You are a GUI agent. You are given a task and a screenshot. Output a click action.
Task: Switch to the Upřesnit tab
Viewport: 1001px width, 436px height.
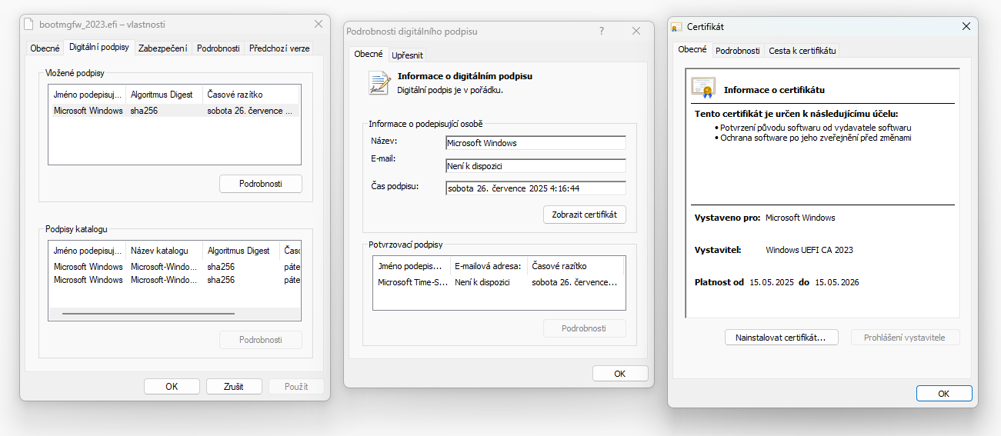click(x=407, y=55)
